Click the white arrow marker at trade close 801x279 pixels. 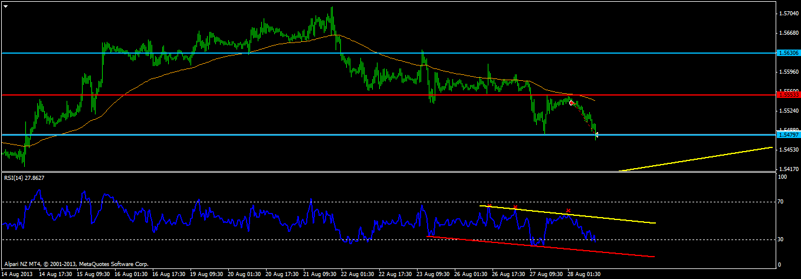(597, 135)
